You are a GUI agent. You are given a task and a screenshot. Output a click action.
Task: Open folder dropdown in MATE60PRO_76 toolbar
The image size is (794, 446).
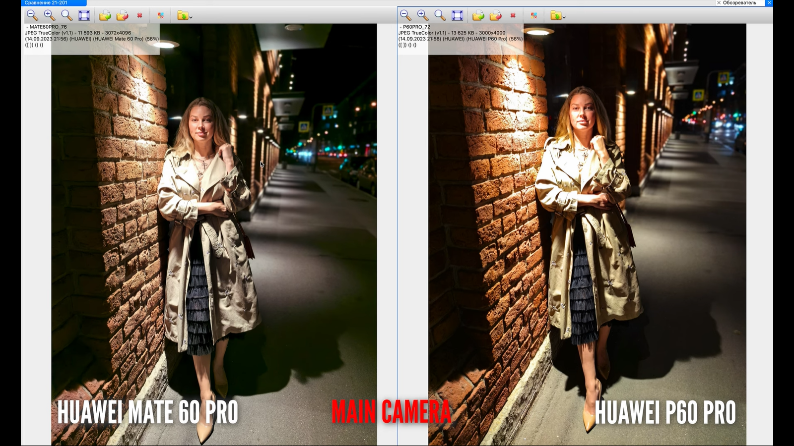point(185,16)
